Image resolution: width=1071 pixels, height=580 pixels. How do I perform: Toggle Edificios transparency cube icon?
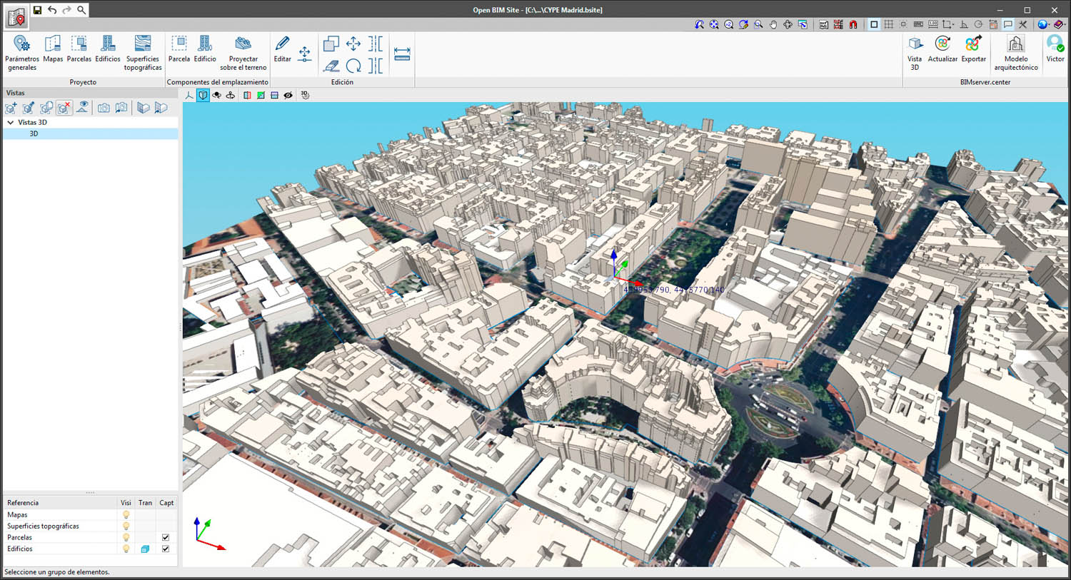(145, 549)
